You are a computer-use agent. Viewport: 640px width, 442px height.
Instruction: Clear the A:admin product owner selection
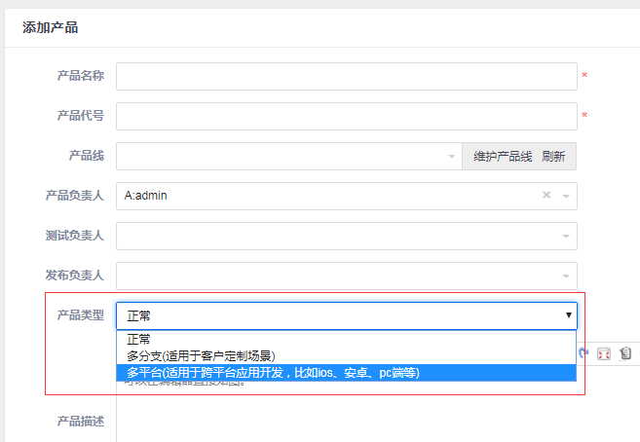(546, 196)
